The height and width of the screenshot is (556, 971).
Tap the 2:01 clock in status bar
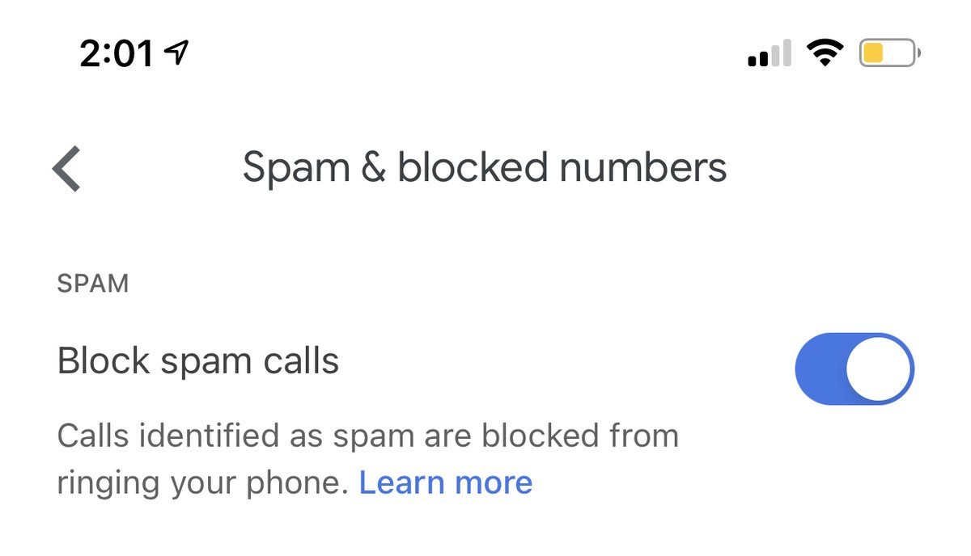[117, 54]
